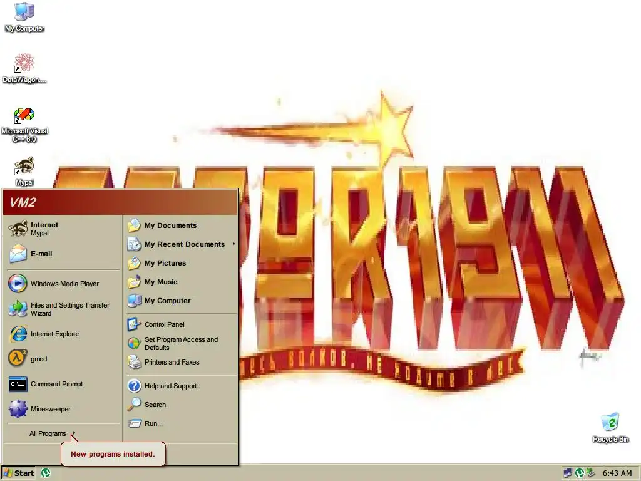The width and height of the screenshot is (641, 481).
Task: Click the Internet Explorer label text
Action: [x=55, y=334]
